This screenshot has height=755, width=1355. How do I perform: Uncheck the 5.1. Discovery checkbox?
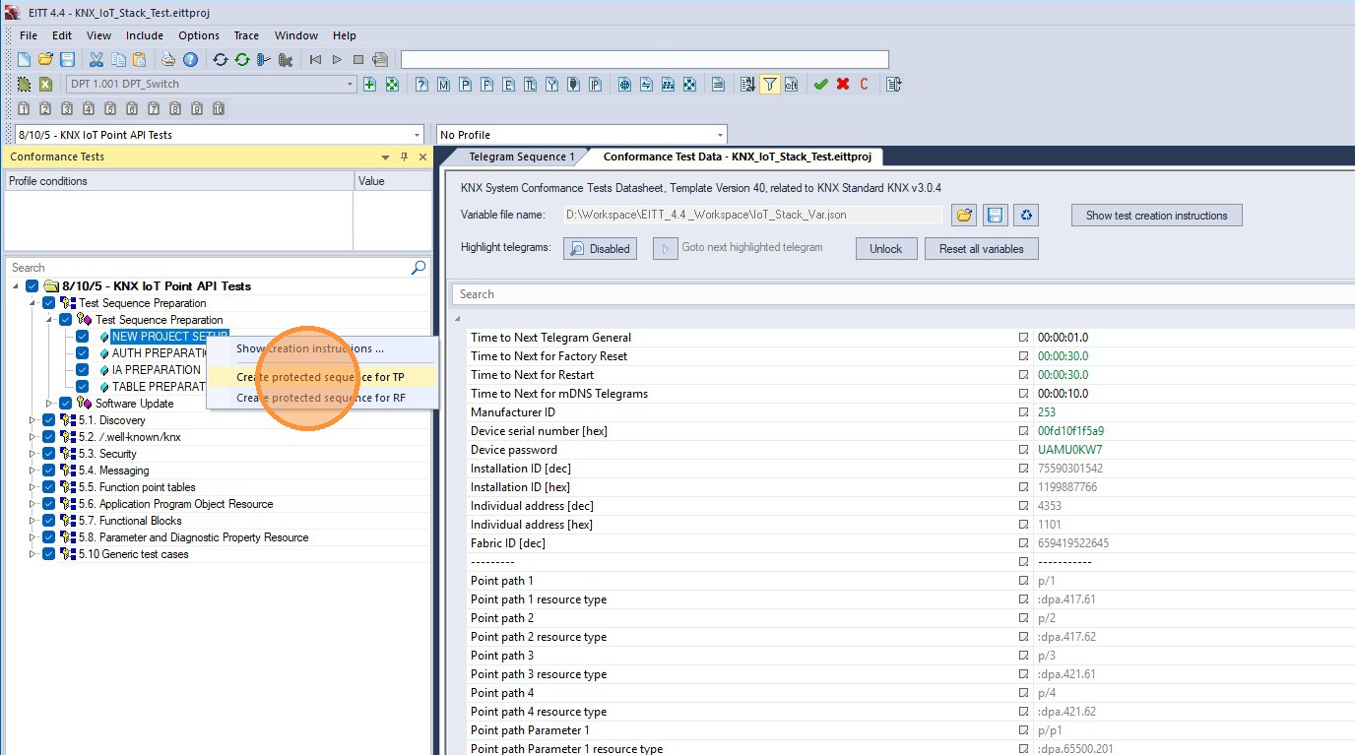click(48, 420)
